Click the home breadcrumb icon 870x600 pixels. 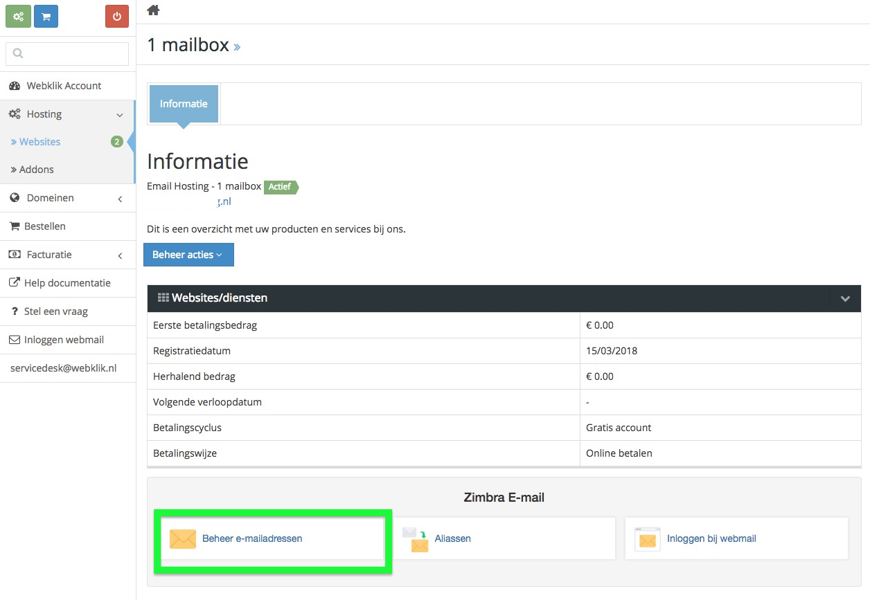tap(153, 10)
